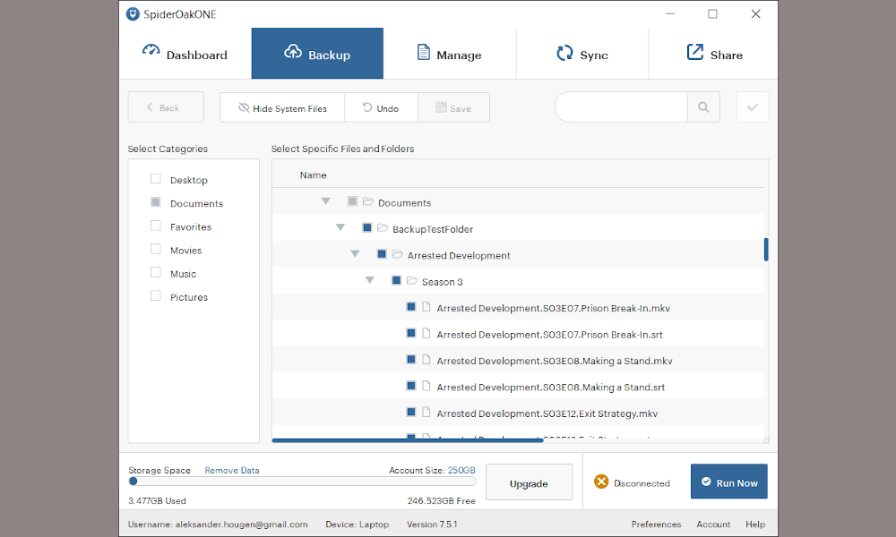896x537 pixels.
Task: Uncheck S03E08.Making a Stand.srt checkbox
Action: pos(411,385)
